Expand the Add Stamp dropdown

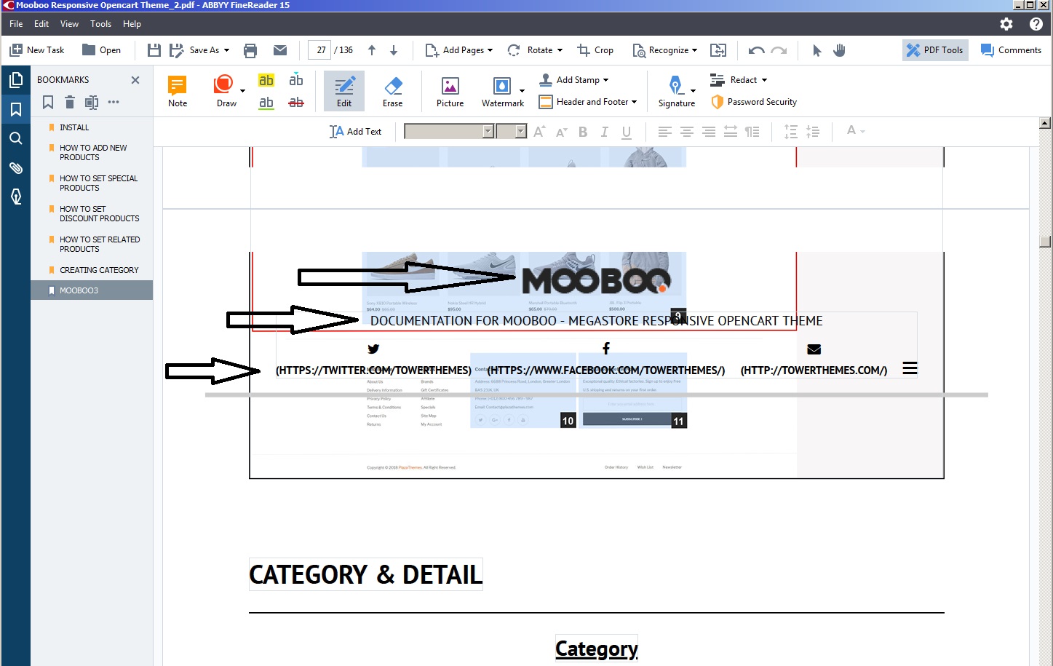click(x=605, y=80)
